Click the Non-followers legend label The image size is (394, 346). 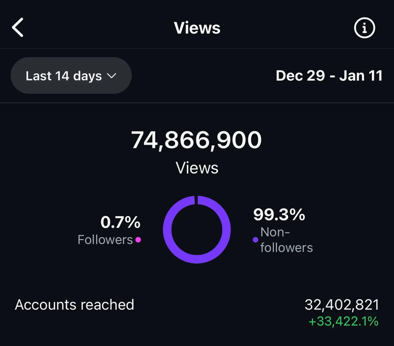[x=287, y=240]
